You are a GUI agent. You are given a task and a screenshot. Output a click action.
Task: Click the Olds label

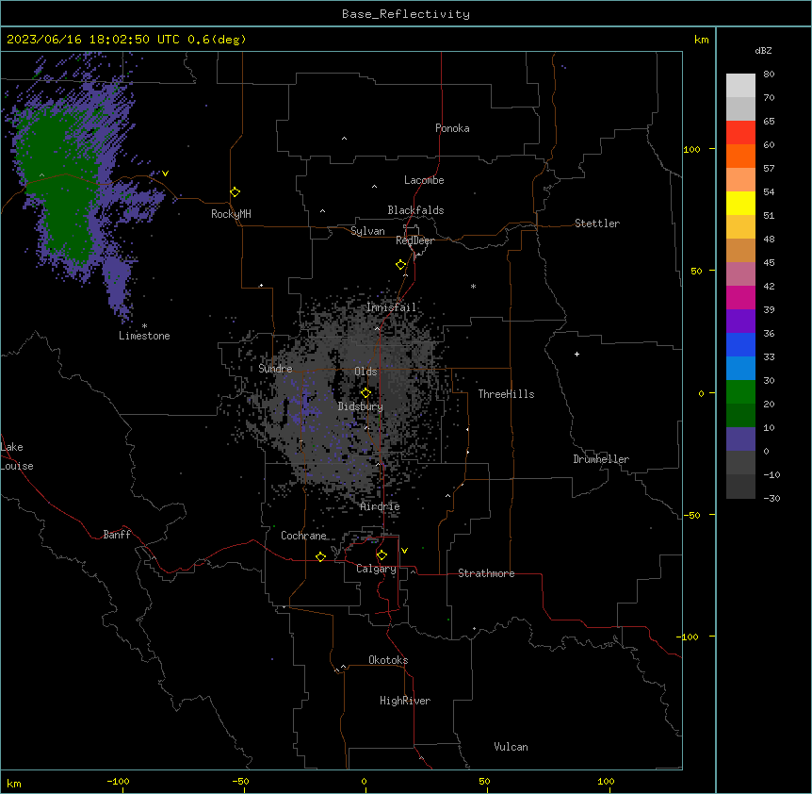(x=365, y=372)
